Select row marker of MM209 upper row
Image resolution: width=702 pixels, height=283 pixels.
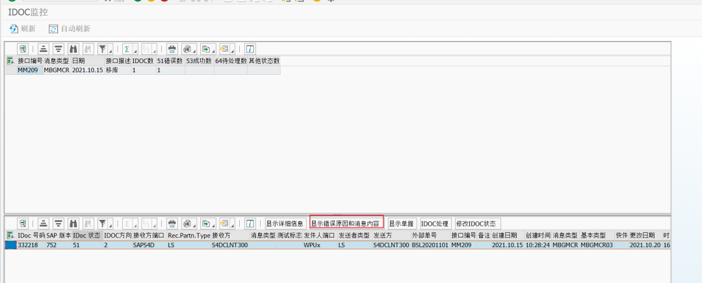click(x=11, y=70)
